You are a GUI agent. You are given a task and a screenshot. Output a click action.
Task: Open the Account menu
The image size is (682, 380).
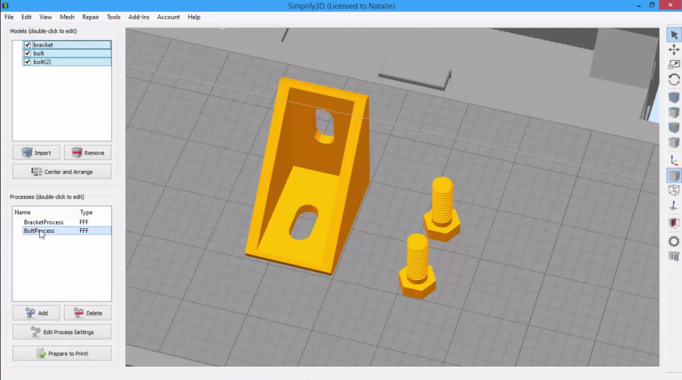pyautogui.click(x=169, y=17)
